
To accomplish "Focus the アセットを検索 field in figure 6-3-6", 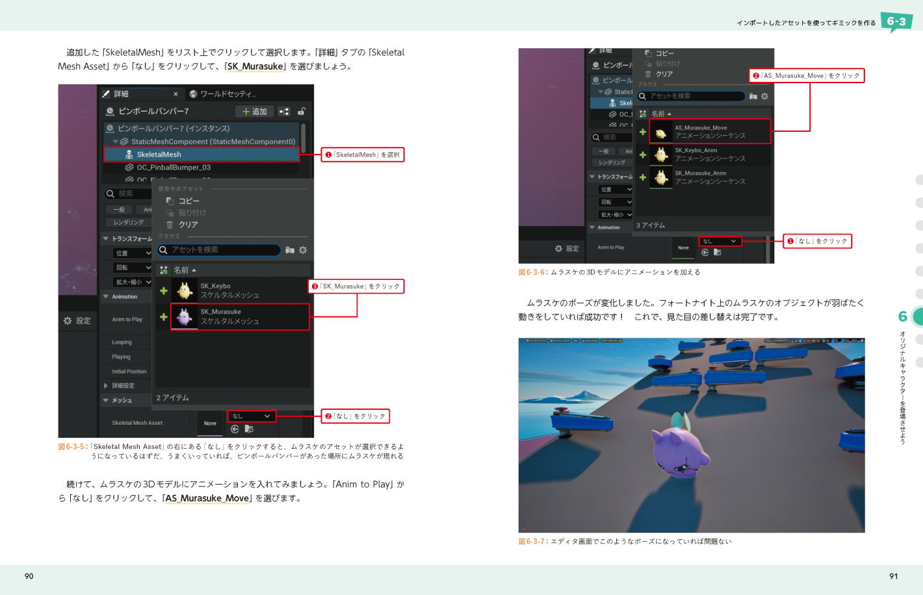I will click(691, 96).
